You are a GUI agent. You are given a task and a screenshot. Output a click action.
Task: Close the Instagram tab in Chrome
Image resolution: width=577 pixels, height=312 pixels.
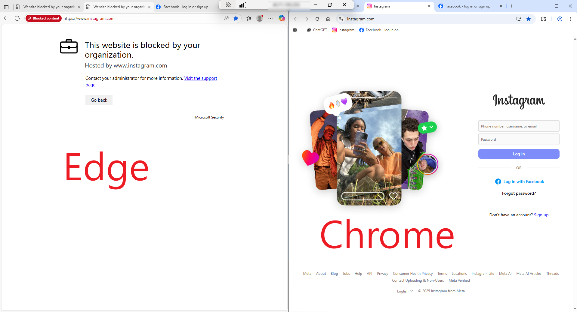pyautogui.click(x=429, y=6)
